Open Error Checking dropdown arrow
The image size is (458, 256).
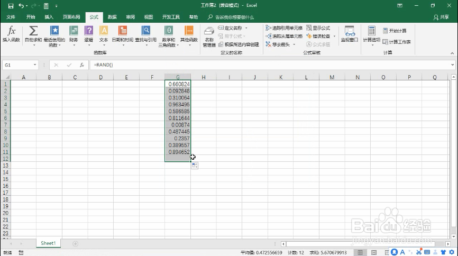point(334,36)
